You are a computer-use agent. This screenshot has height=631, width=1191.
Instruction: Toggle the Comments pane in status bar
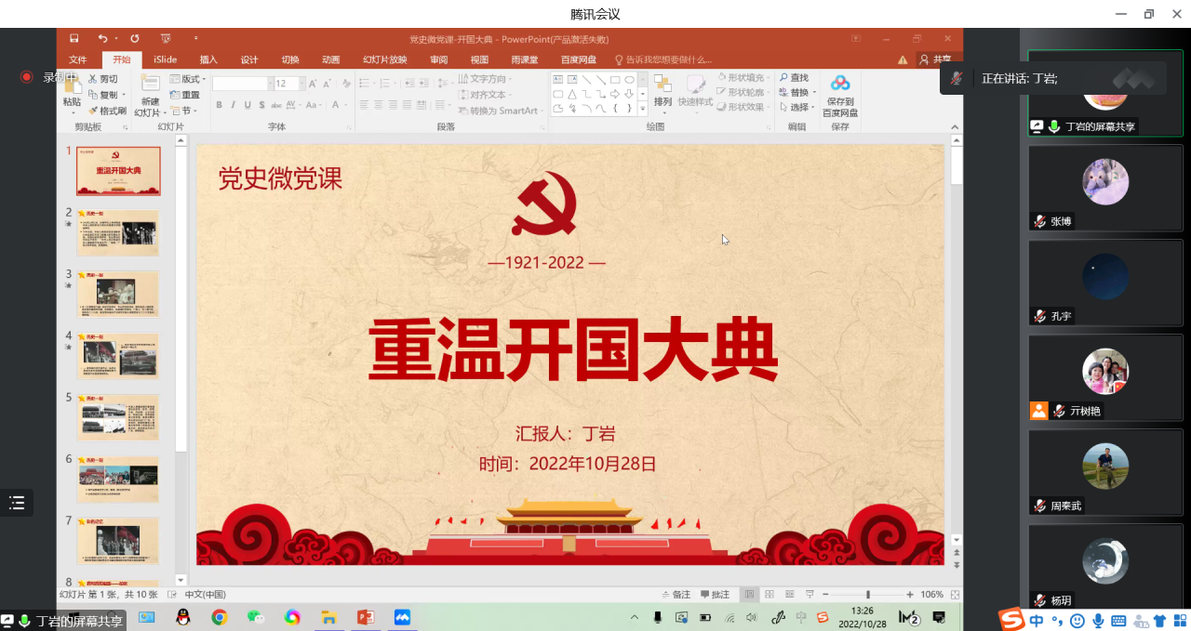point(715,595)
